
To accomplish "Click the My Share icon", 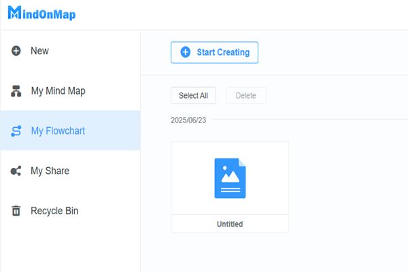I will pos(16,171).
